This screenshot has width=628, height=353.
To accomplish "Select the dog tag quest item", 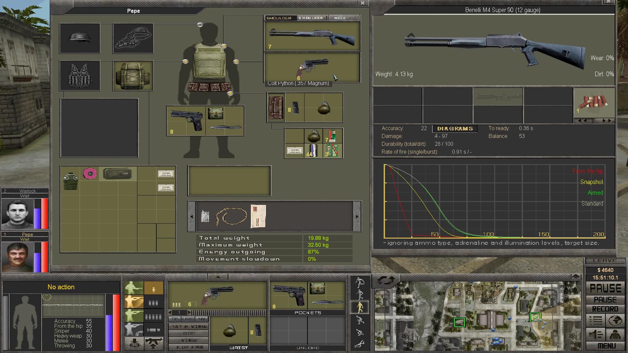I will [205, 216].
